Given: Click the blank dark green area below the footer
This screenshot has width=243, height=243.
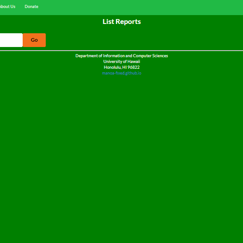Looking at the screenshot, I should [121, 155].
